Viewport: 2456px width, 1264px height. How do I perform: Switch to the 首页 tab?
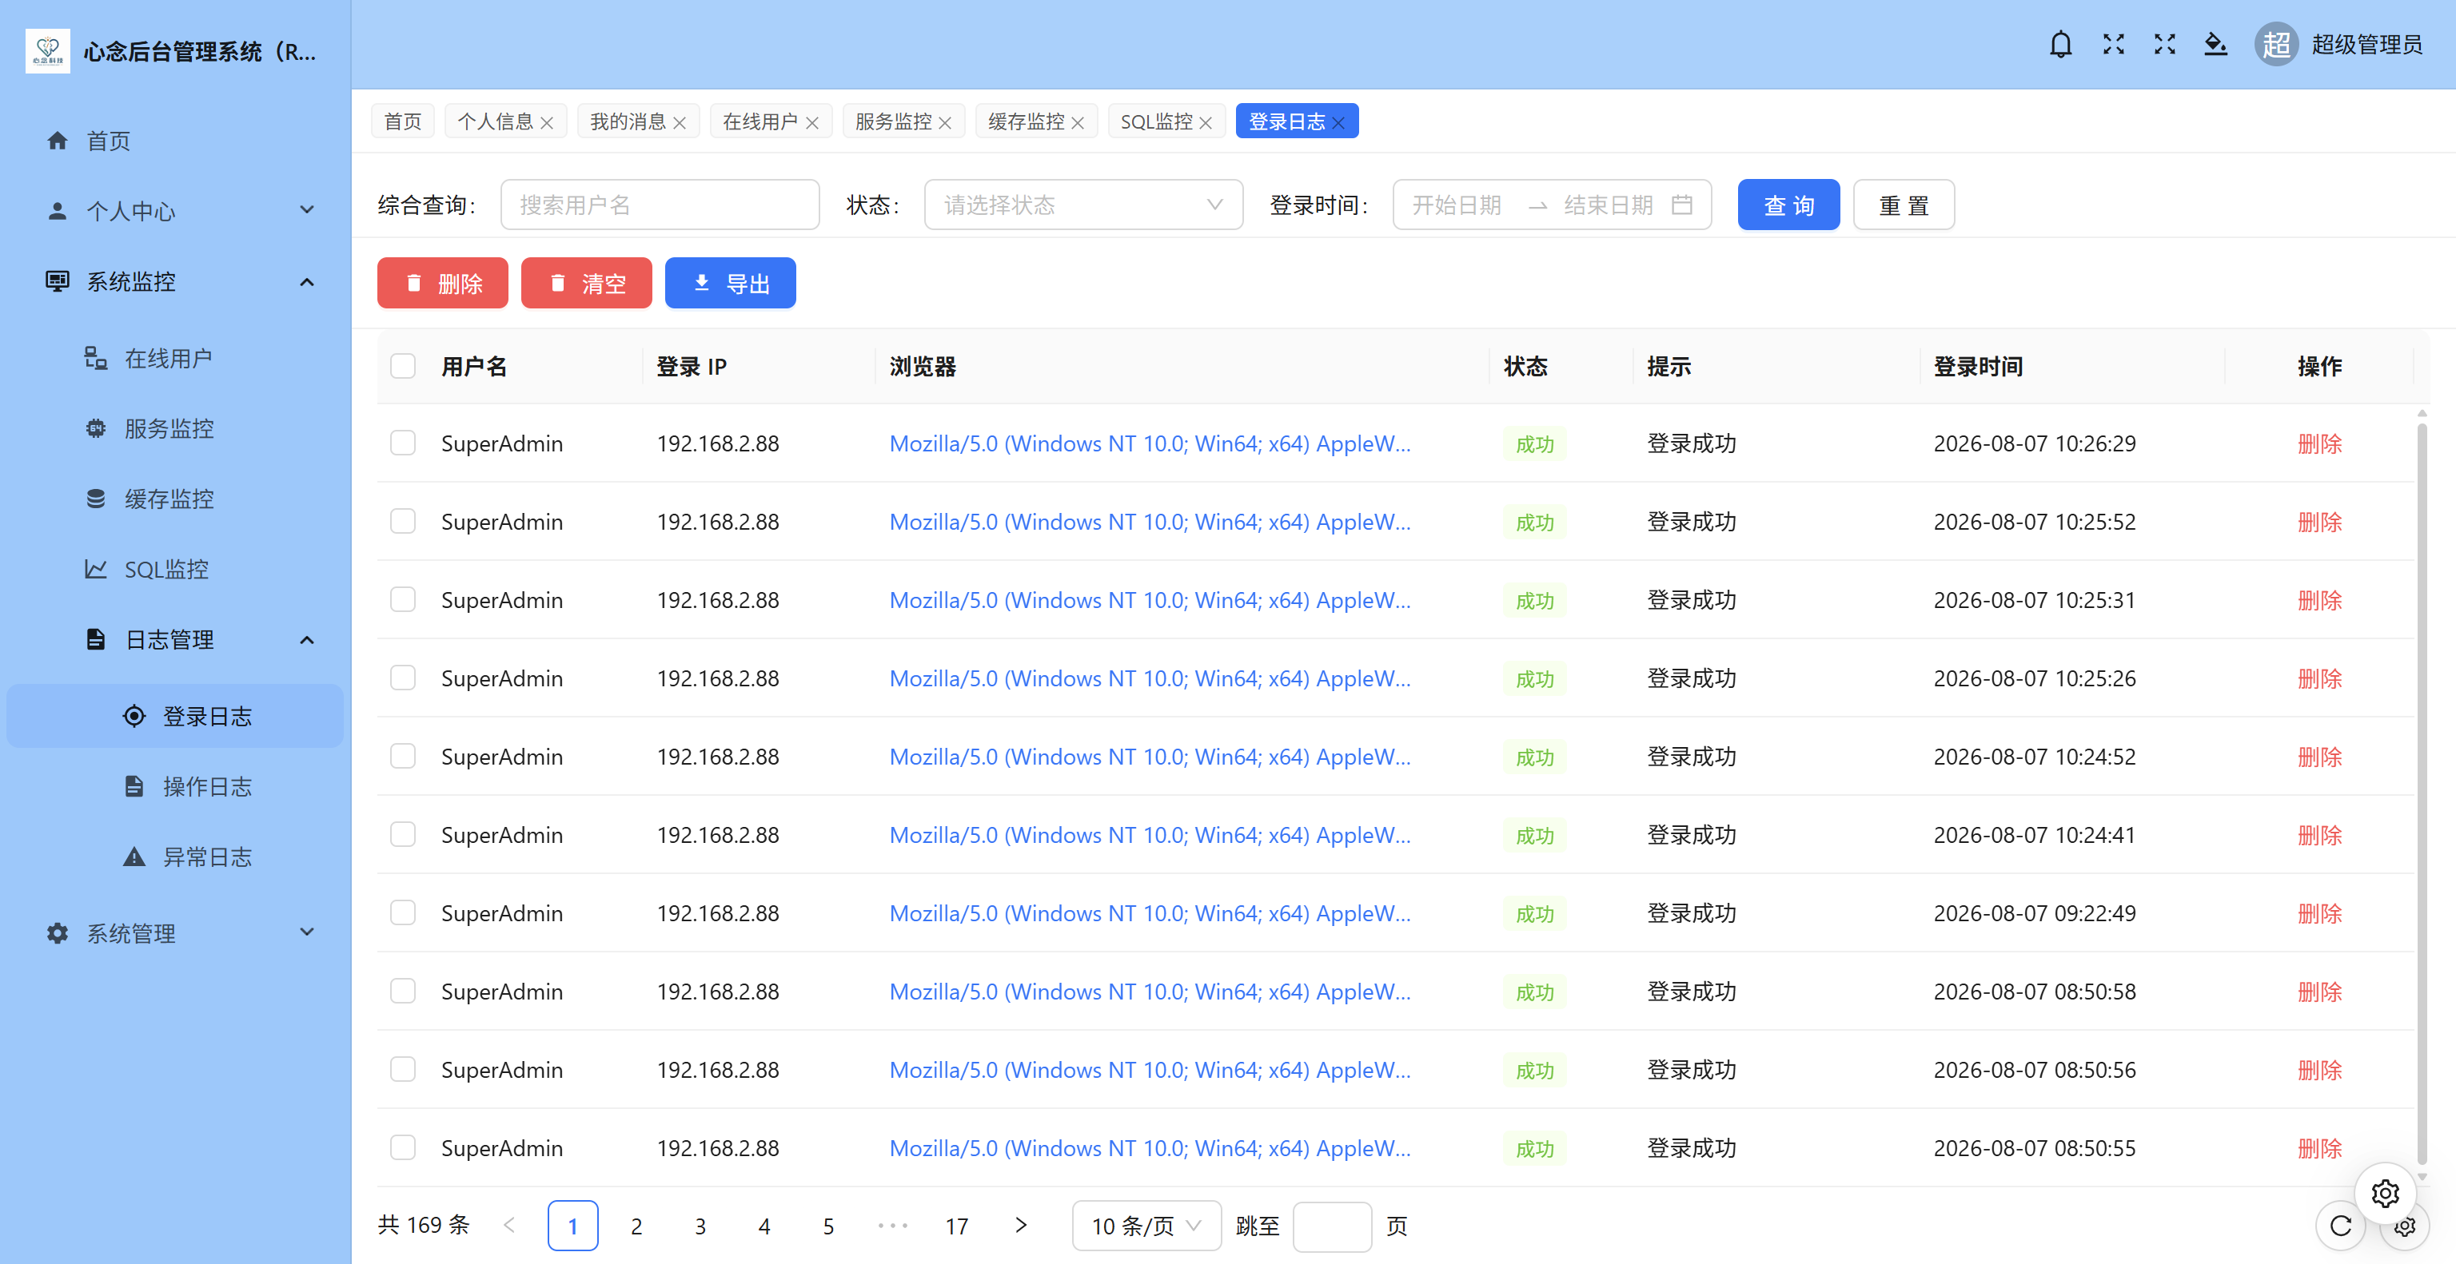coord(402,122)
